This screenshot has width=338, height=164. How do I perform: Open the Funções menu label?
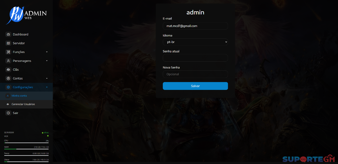pyautogui.click(x=19, y=52)
